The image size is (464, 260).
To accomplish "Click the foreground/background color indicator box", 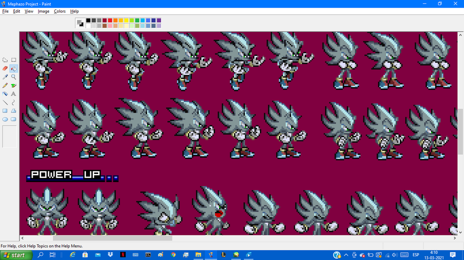I will tap(80, 23).
